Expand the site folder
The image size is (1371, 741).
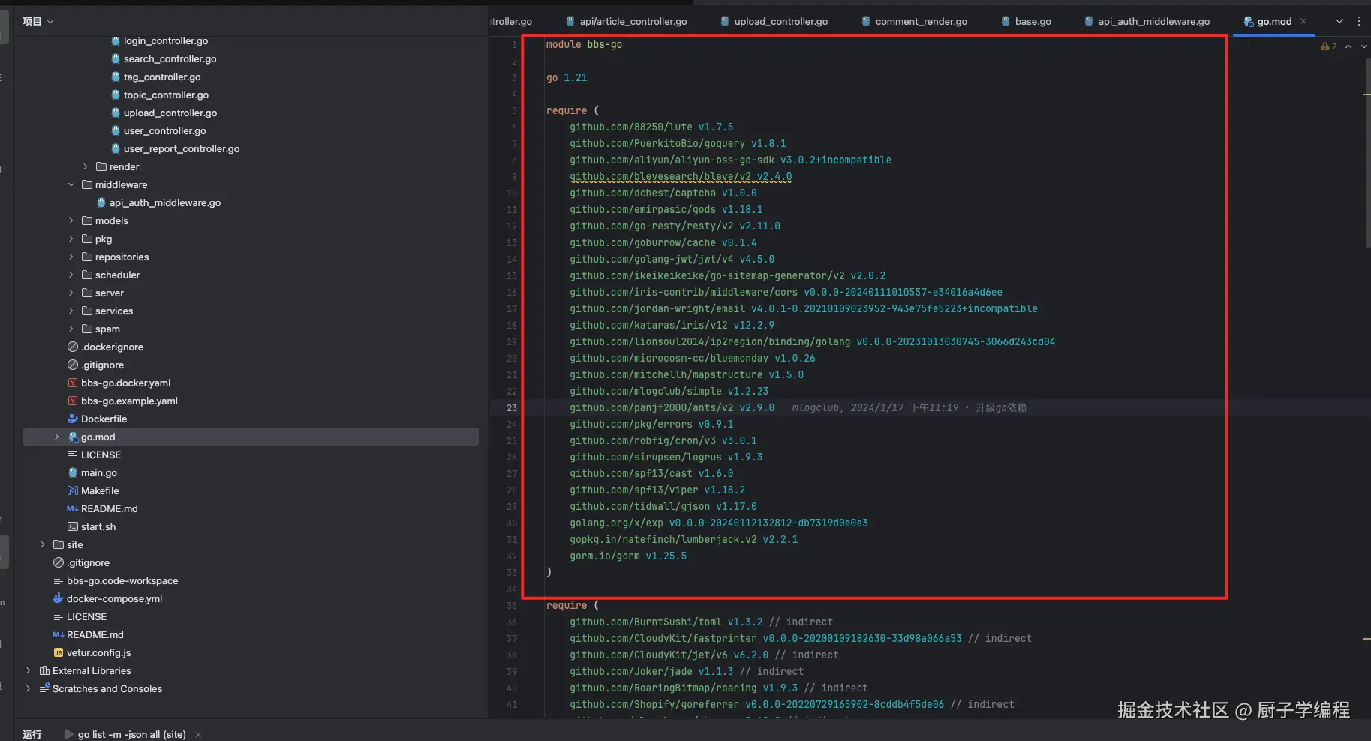[43, 544]
